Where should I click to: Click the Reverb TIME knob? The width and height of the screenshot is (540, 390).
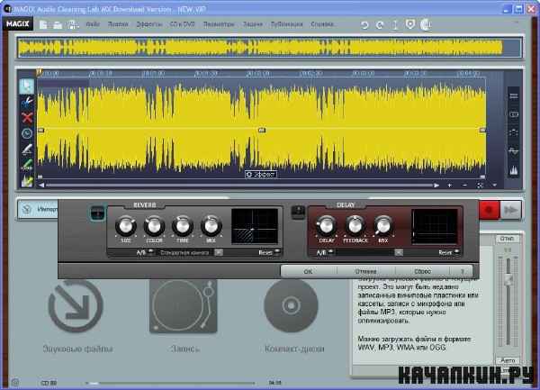click(183, 226)
